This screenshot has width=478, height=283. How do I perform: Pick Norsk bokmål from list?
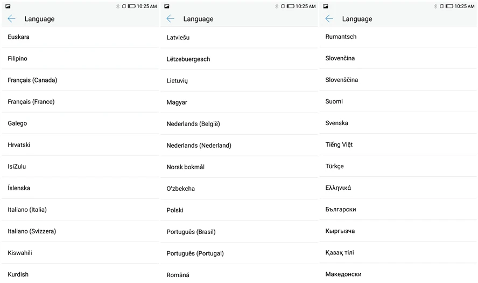[x=240, y=167]
